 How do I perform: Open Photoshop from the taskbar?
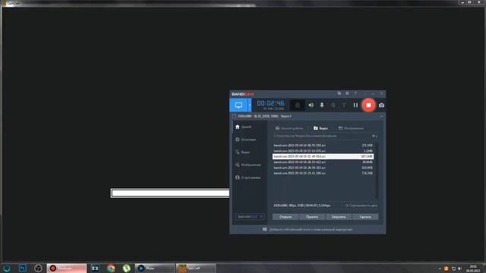[22, 268]
